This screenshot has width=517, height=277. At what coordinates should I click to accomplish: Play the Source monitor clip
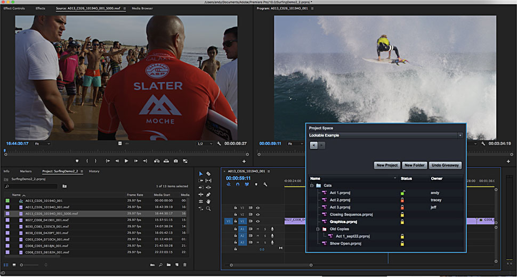click(126, 161)
